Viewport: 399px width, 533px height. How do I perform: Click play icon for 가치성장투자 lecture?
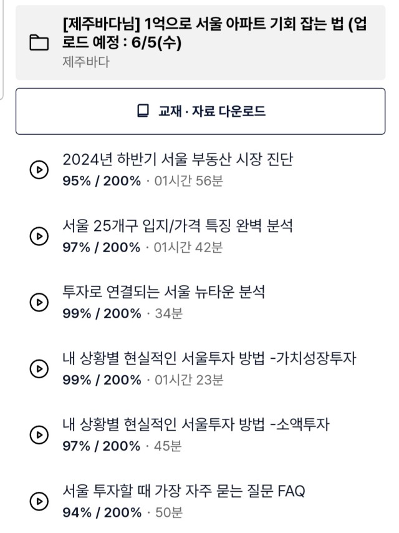[x=39, y=368]
